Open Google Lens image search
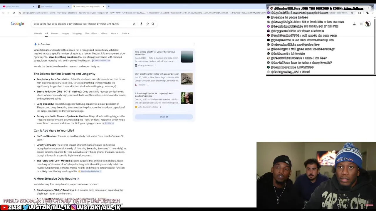 coord(147,24)
